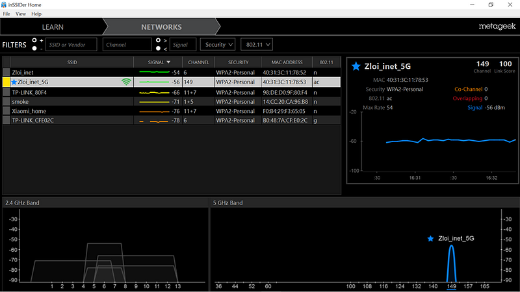The height and width of the screenshot is (292, 520).
Task: Click the -54 signal graph for Zloi_inet
Action: 154,72
